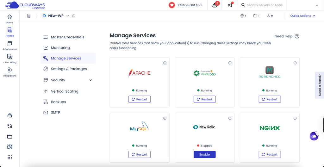This screenshot has height=167, width=324.
Task: Click the Running status on Apache card
Action: 140,90
